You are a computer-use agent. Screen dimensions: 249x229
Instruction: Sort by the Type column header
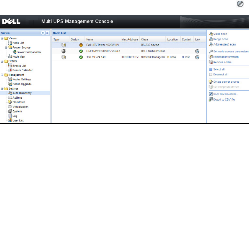[x=61, y=39]
